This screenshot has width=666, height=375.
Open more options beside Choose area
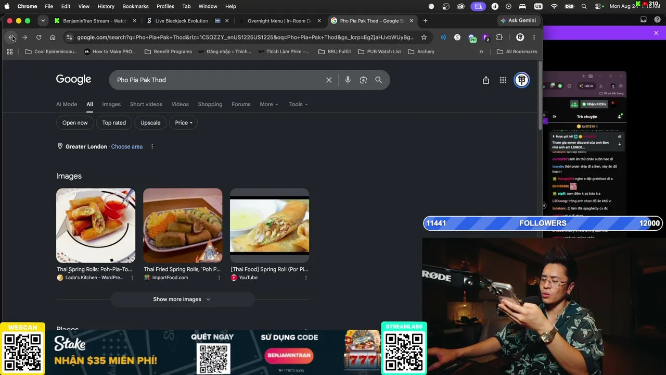(152, 146)
